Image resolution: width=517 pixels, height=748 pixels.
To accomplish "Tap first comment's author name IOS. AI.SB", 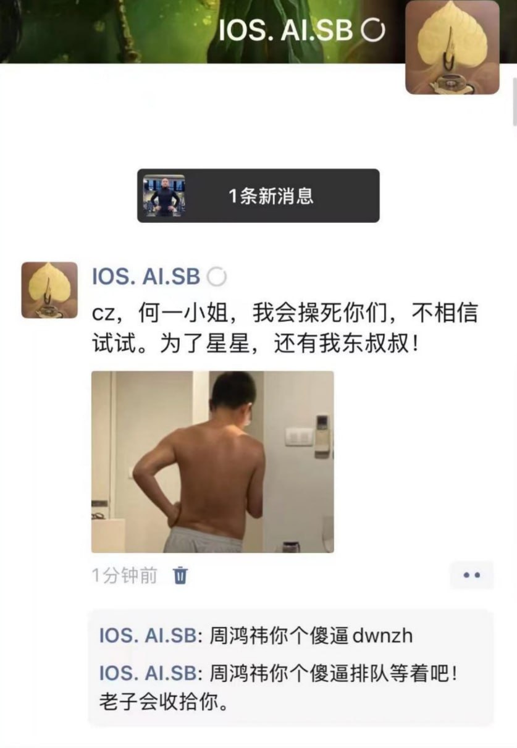I will coord(148,636).
